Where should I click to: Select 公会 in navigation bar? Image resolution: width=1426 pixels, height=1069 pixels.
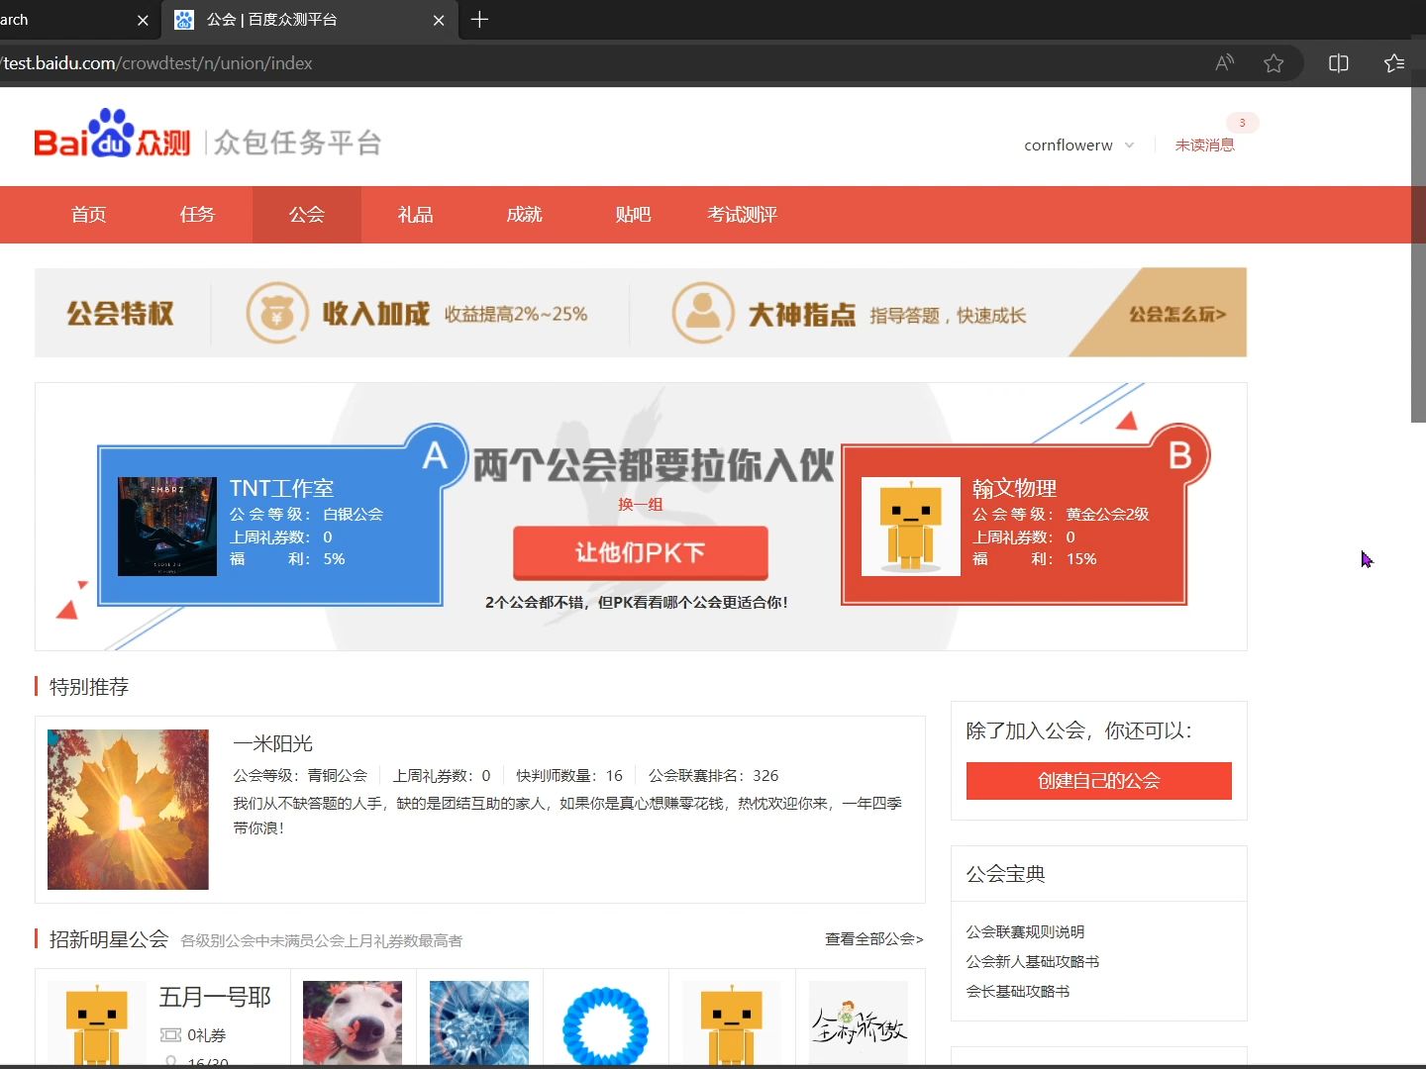[307, 215]
